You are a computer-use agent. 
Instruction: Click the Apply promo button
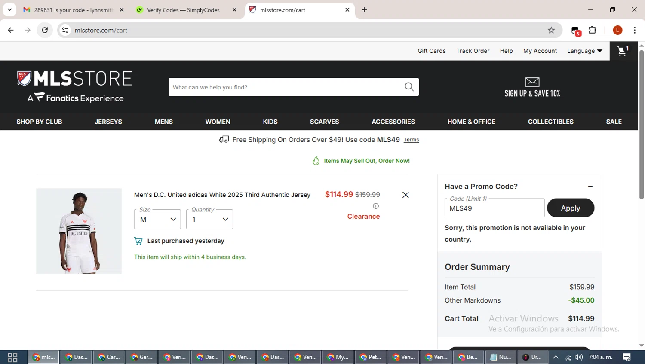571,208
